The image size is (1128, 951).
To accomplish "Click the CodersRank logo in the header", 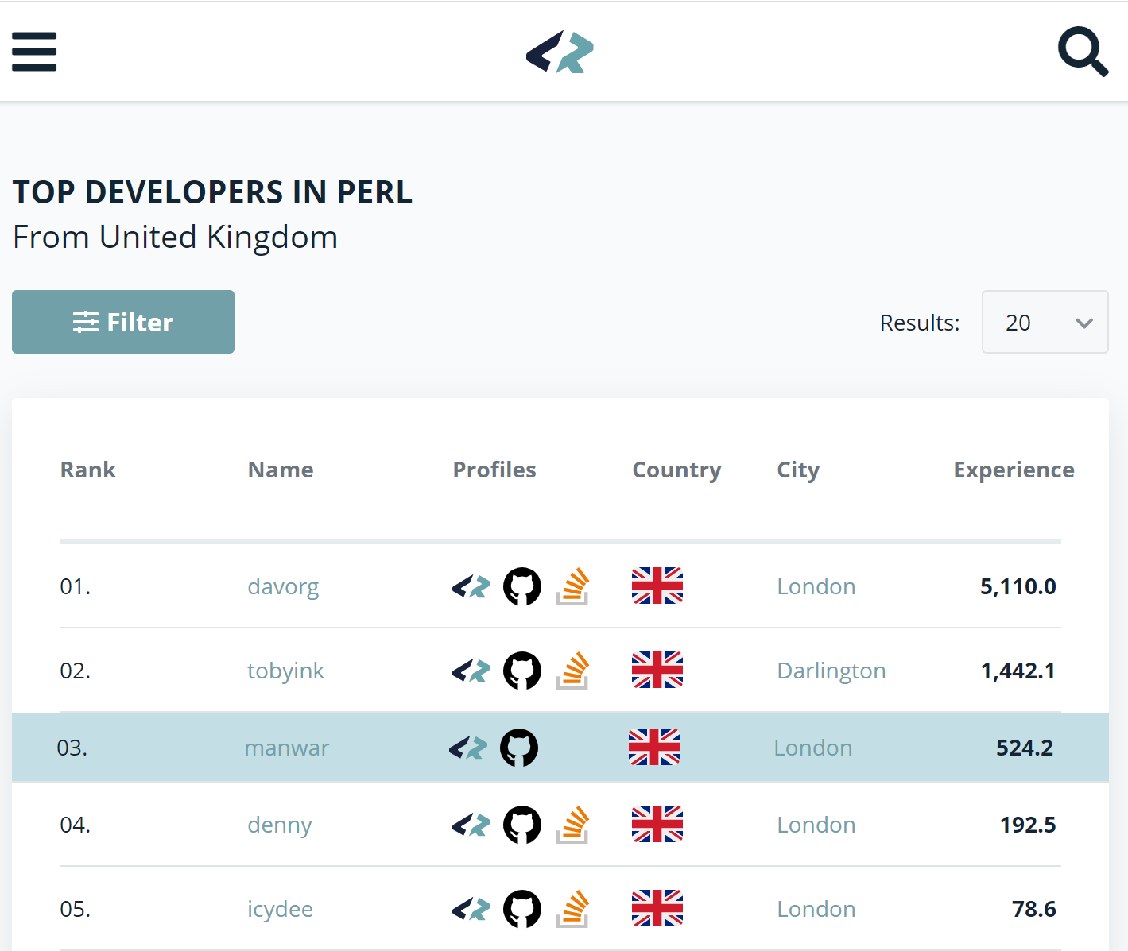I will point(560,52).
